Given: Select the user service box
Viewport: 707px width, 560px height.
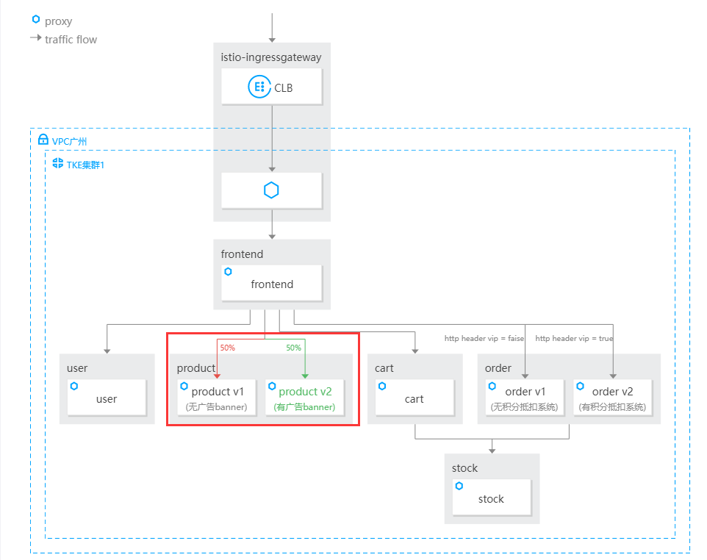Looking at the screenshot, I should click(107, 398).
